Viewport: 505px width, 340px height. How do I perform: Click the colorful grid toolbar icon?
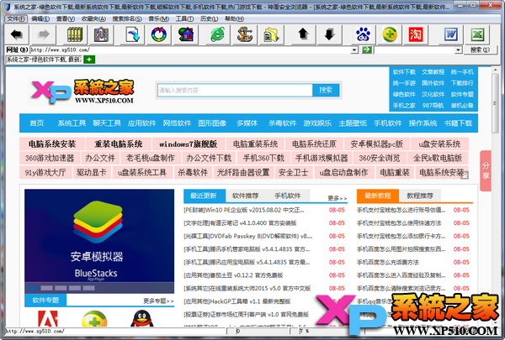click(102, 34)
